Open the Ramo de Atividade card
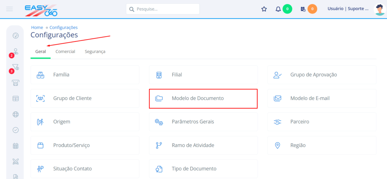This screenshot has height=179, width=387. [x=203, y=145]
